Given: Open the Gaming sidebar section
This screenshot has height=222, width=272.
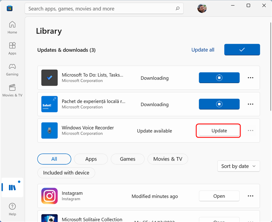Looking at the screenshot, I should point(12,69).
